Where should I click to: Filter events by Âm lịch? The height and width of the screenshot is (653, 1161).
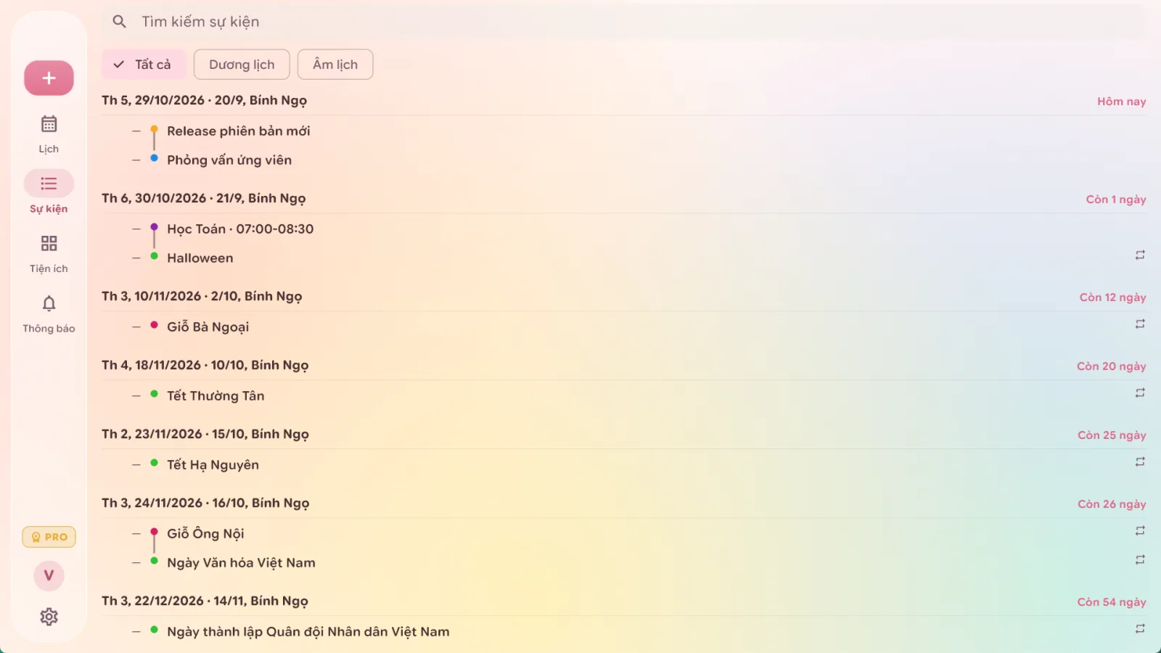point(335,65)
